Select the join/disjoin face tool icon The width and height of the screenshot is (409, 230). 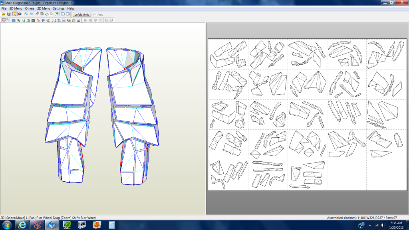(x=9, y=20)
